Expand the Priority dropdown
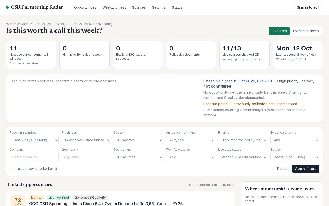This screenshot has height=206, width=329. pyautogui.click(x=243, y=140)
